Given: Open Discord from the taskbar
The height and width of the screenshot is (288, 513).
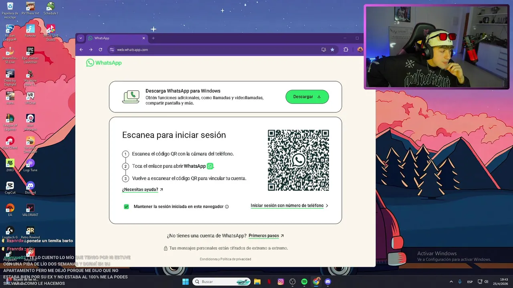Looking at the screenshot, I should [x=328, y=282].
